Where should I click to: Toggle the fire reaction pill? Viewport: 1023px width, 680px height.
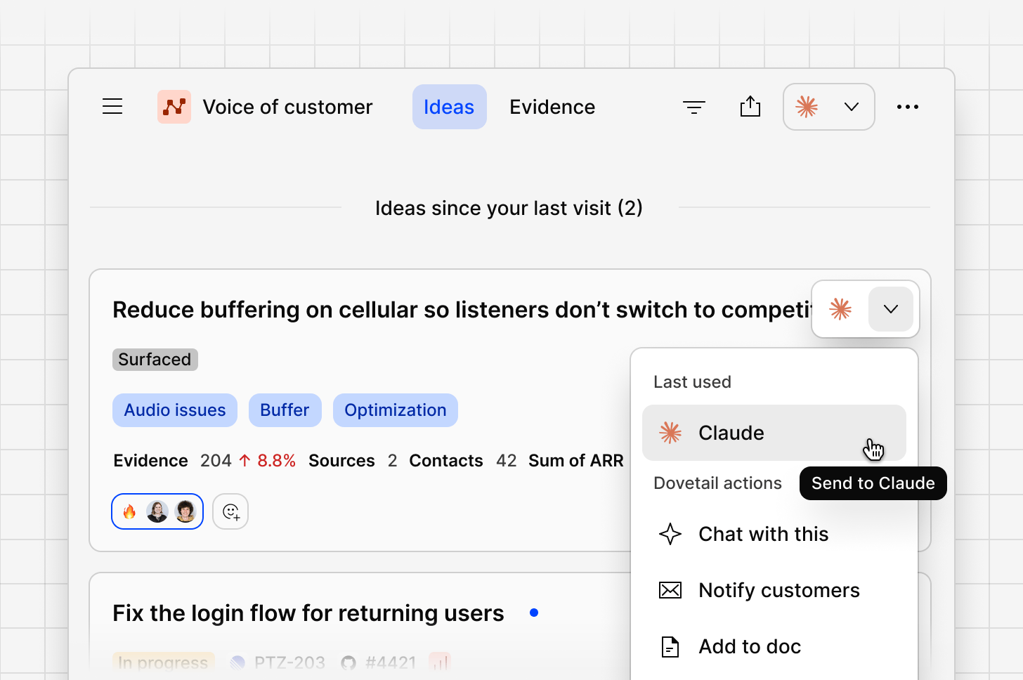click(x=157, y=511)
